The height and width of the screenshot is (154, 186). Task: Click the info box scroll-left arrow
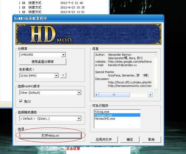97,95
